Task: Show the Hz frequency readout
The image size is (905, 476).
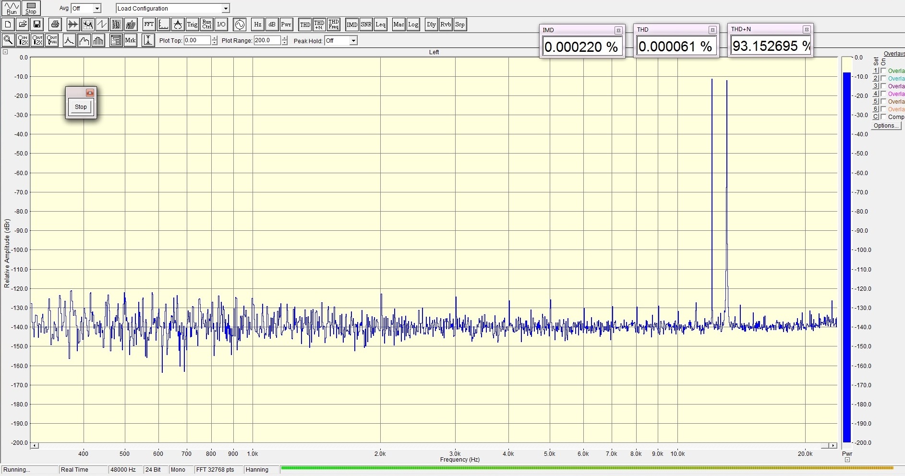Action: tap(257, 24)
